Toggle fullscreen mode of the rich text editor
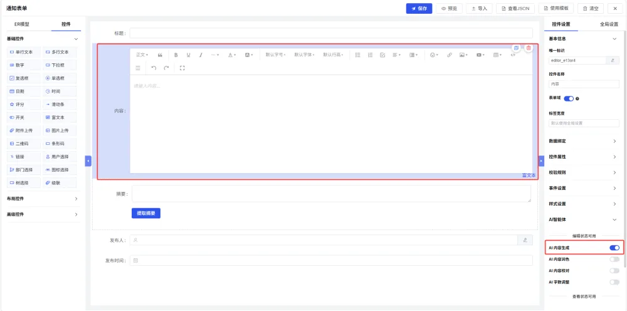 (x=182, y=68)
